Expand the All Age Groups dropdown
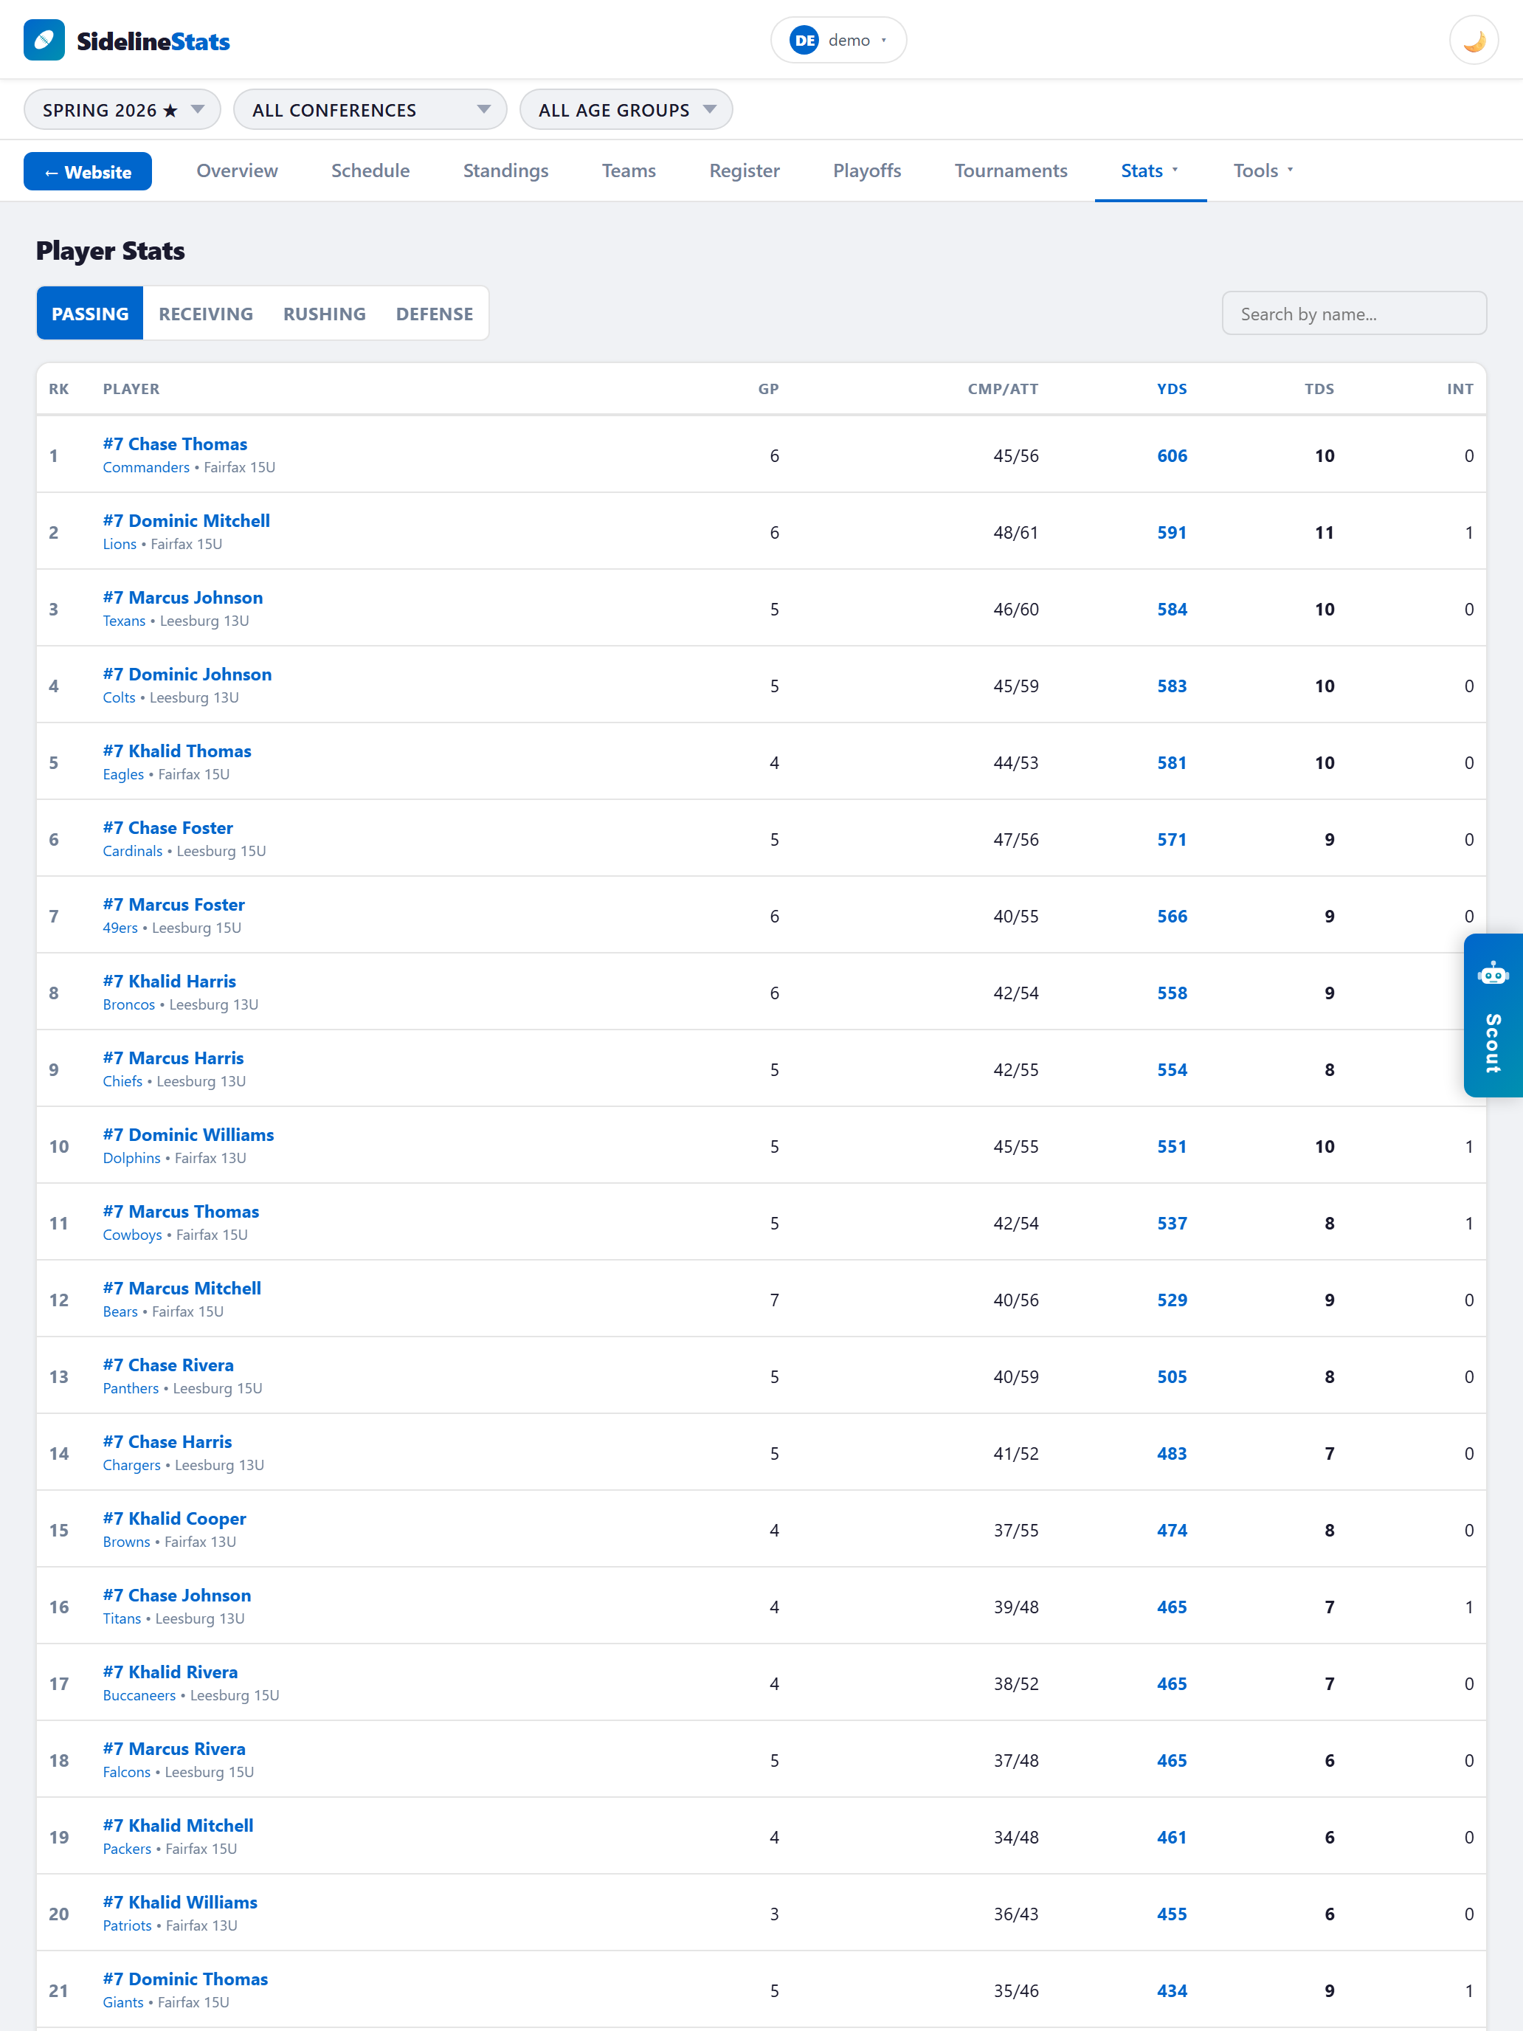The height and width of the screenshot is (2031, 1523). click(626, 110)
